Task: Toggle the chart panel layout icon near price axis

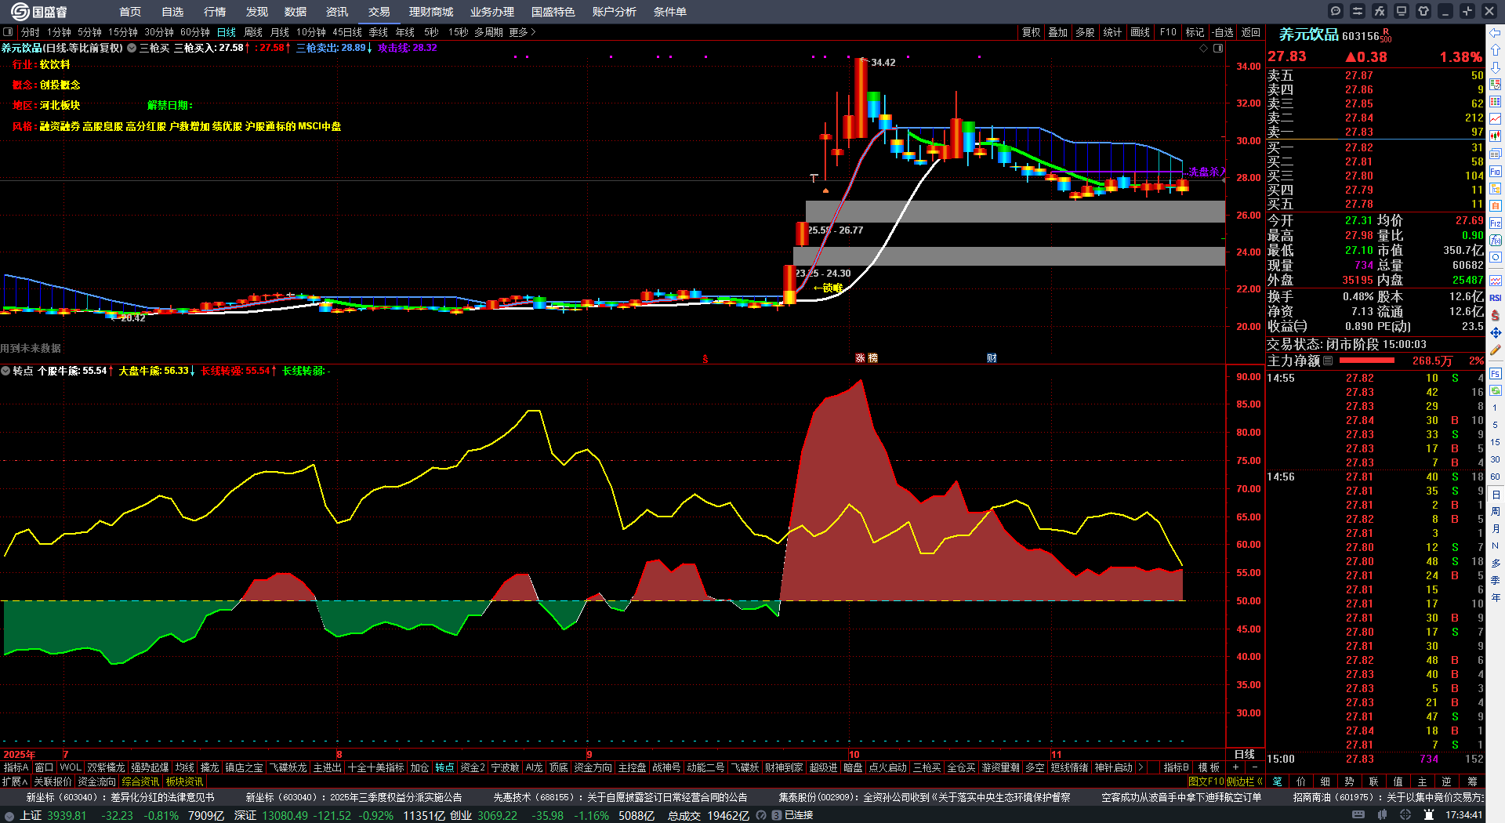Action: [x=1218, y=49]
